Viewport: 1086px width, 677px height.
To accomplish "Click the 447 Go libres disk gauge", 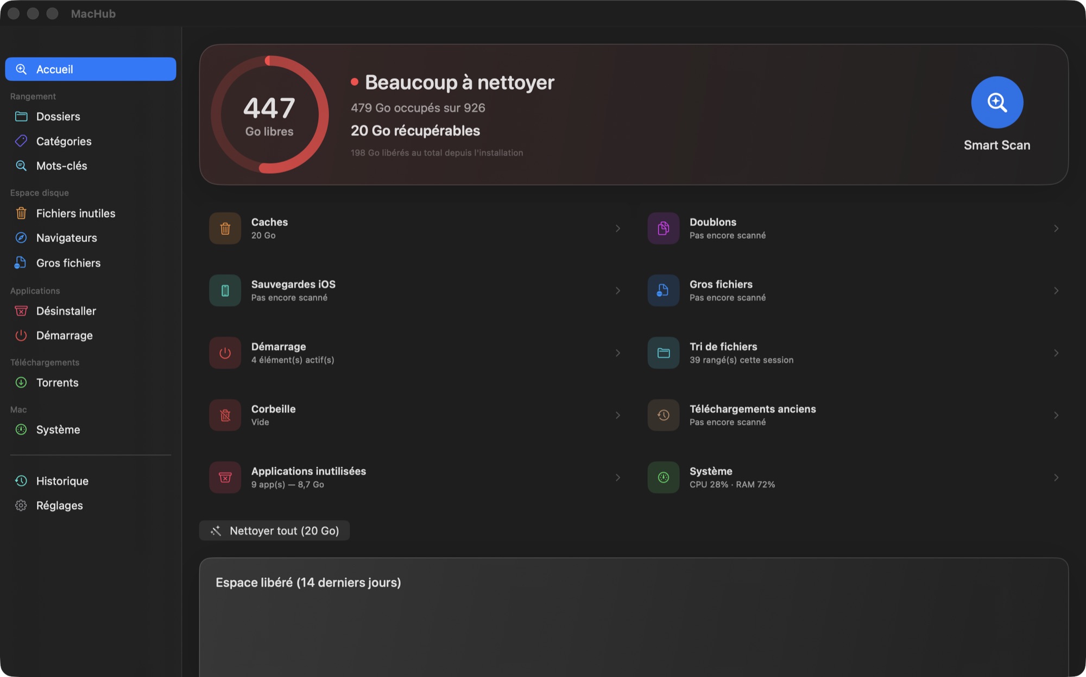I will (x=269, y=114).
